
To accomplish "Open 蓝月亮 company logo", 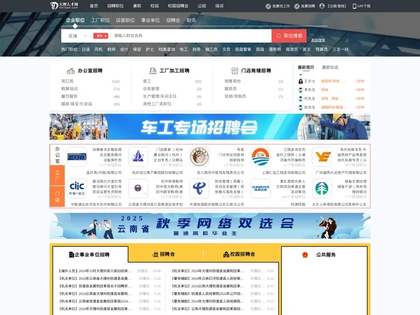I will click(77, 157).
